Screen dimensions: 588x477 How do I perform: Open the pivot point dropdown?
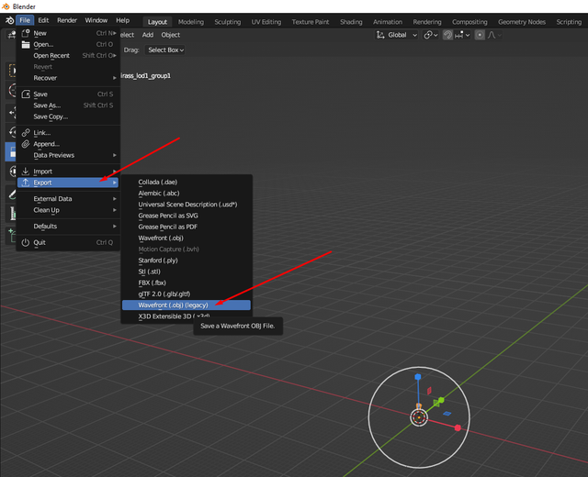pos(430,35)
